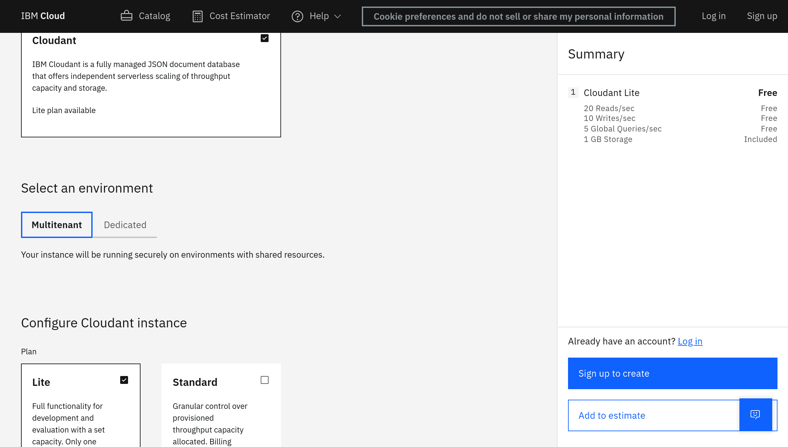Uncheck the Cloudant service checkbox
788x447 pixels.
tap(264, 38)
